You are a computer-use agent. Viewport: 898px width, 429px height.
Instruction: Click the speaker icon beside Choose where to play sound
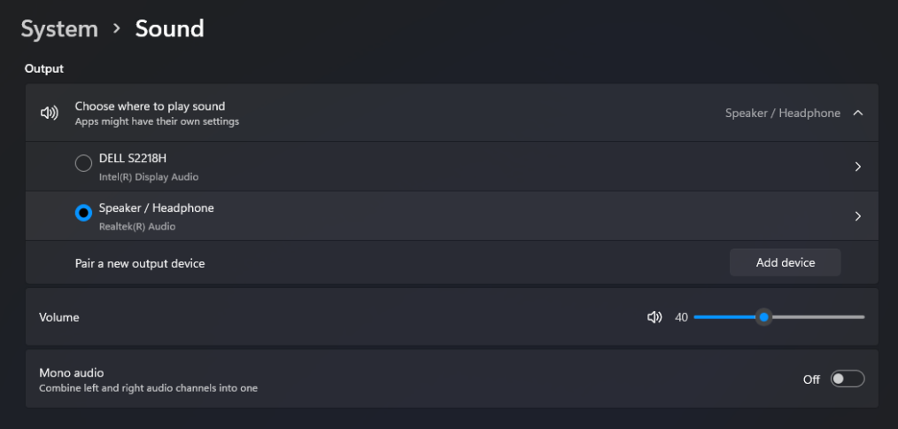pyautogui.click(x=50, y=113)
